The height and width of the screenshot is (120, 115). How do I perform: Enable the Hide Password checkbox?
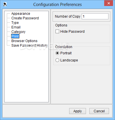[x=57, y=32]
